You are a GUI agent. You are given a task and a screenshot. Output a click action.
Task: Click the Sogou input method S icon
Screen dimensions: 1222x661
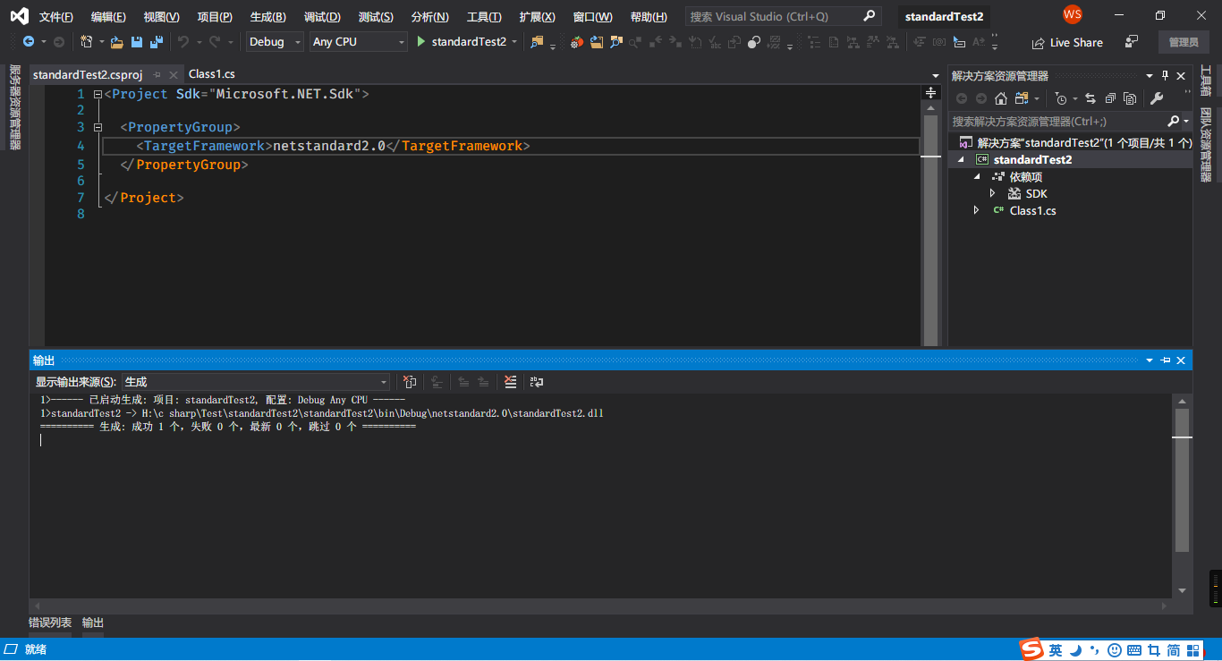tap(1032, 649)
